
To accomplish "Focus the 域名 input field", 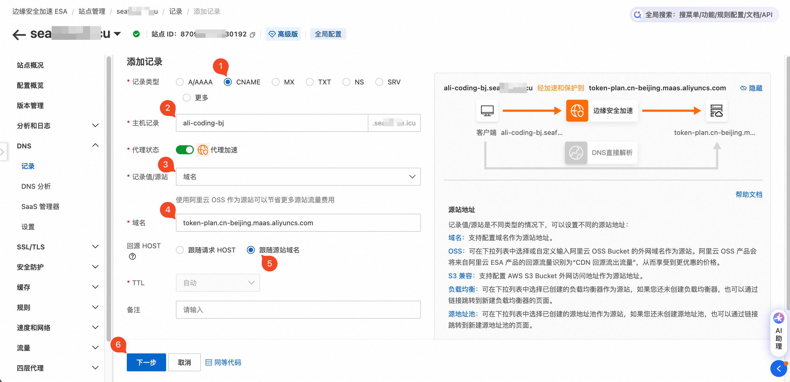I will [298, 223].
